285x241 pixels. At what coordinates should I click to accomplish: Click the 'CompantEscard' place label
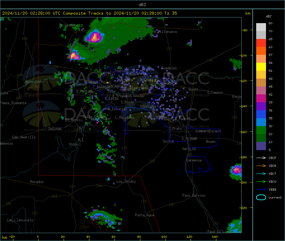click(208, 131)
